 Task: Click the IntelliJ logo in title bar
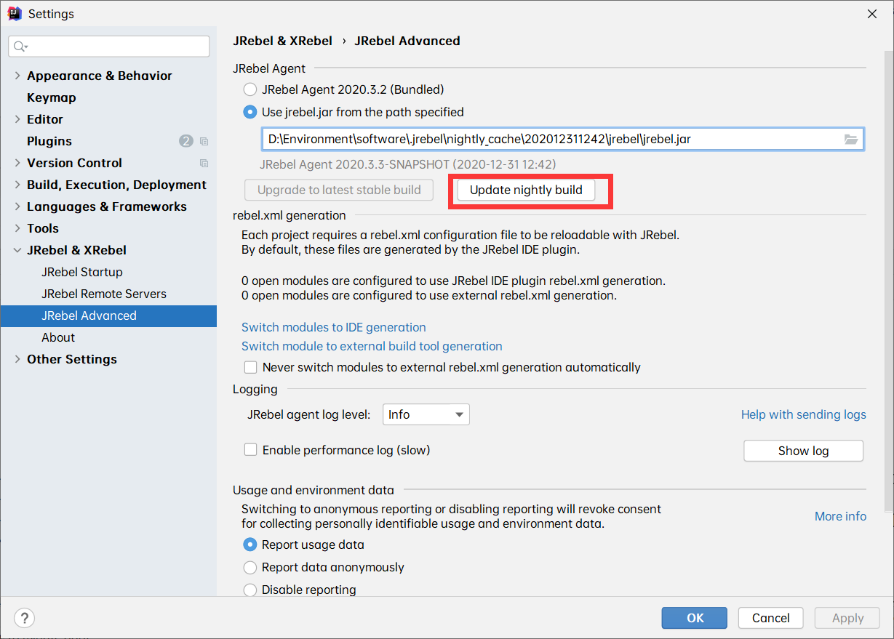pyautogui.click(x=15, y=13)
